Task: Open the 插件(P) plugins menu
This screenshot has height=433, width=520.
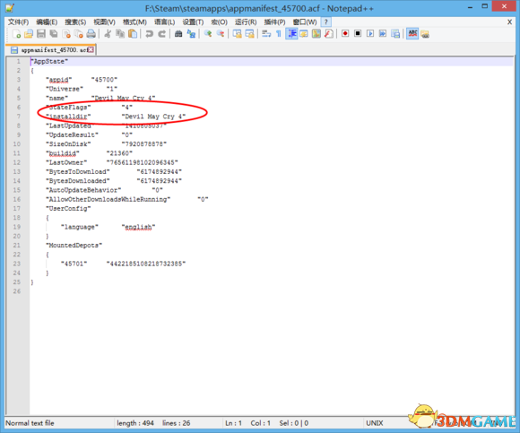Action: [274, 22]
